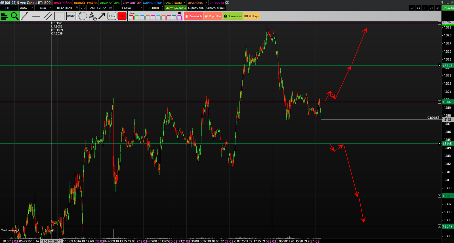Open calendar next to 24.03.2022 date
The image size is (454, 243).
(x=111, y=8)
